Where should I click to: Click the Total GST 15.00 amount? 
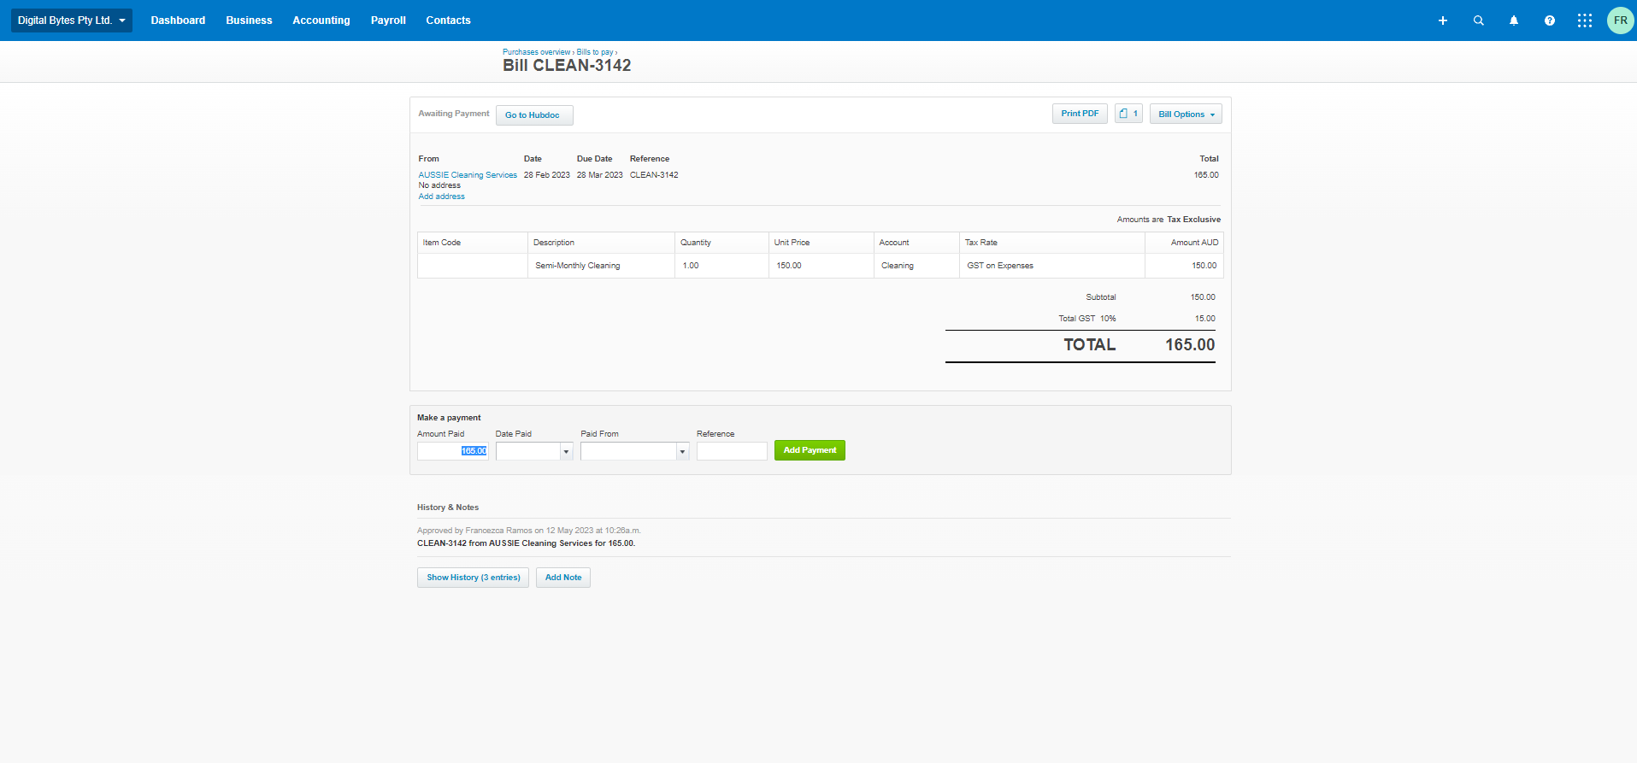(x=1205, y=319)
